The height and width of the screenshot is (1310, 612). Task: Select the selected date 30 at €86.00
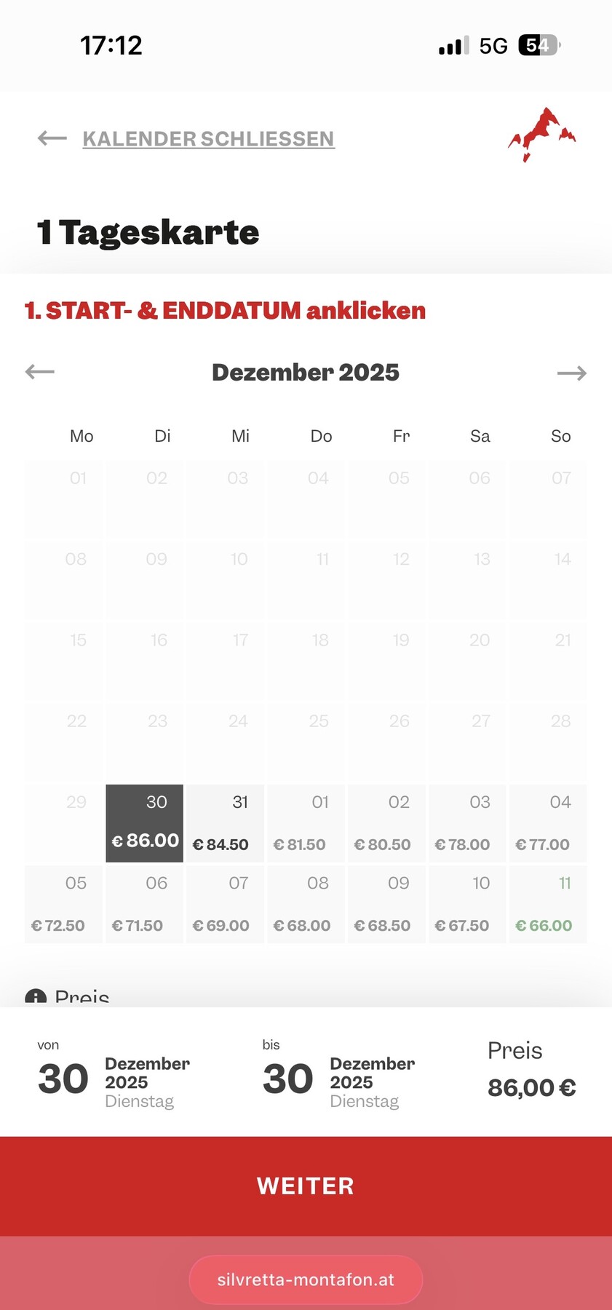[145, 823]
